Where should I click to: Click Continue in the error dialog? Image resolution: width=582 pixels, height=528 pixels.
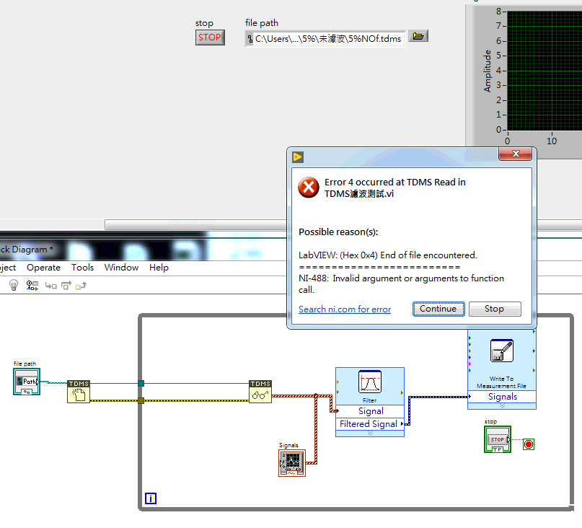[x=438, y=309]
